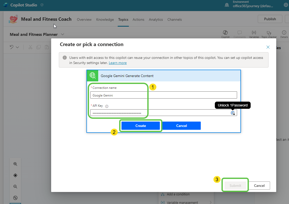
Task: Click the Variables {x} icon
Action: [254, 33]
